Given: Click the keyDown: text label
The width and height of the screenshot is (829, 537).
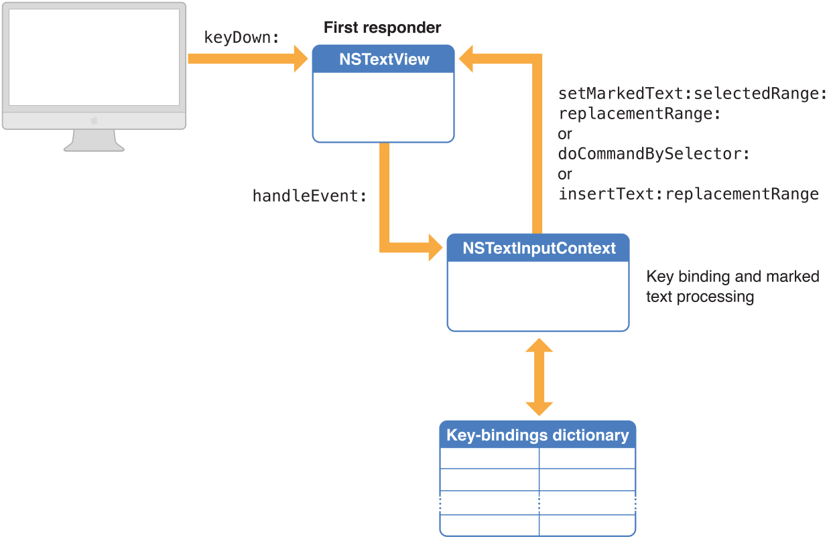Looking at the screenshot, I should 241,37.
